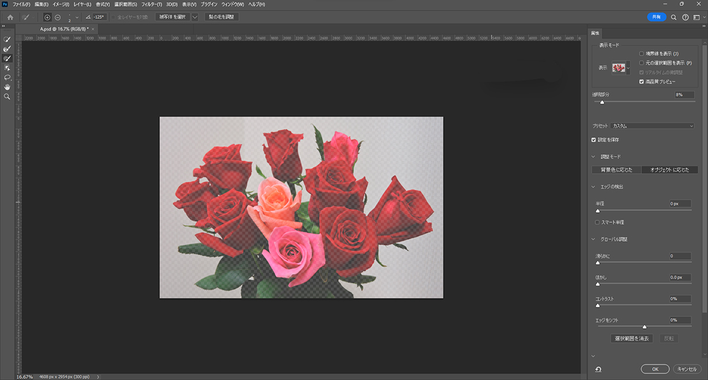Image resolution: width=708 pixels, height=380 pixels.
Task: Open the 表示 view mode thumbnail dropdown
Action: [621, 68]
